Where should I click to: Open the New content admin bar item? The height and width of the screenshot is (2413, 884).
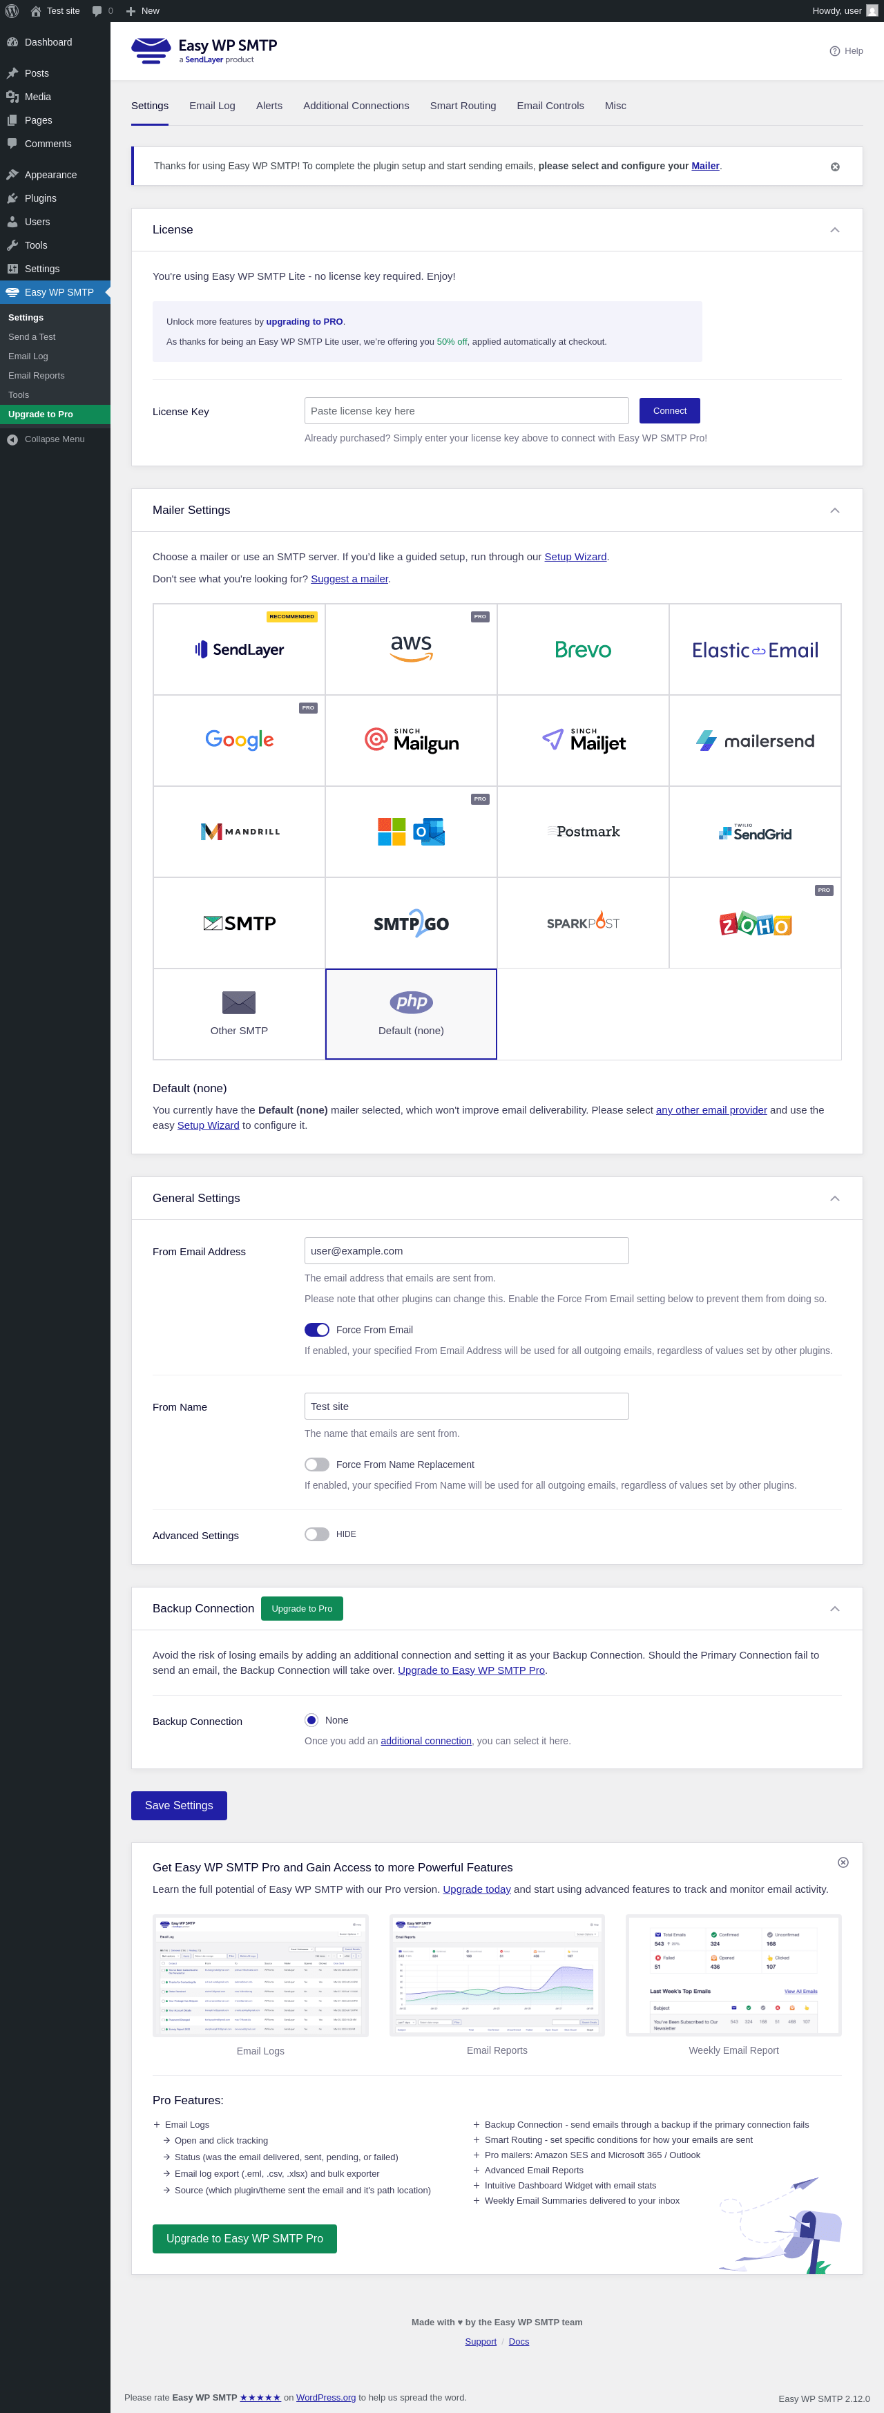[142, 10]
